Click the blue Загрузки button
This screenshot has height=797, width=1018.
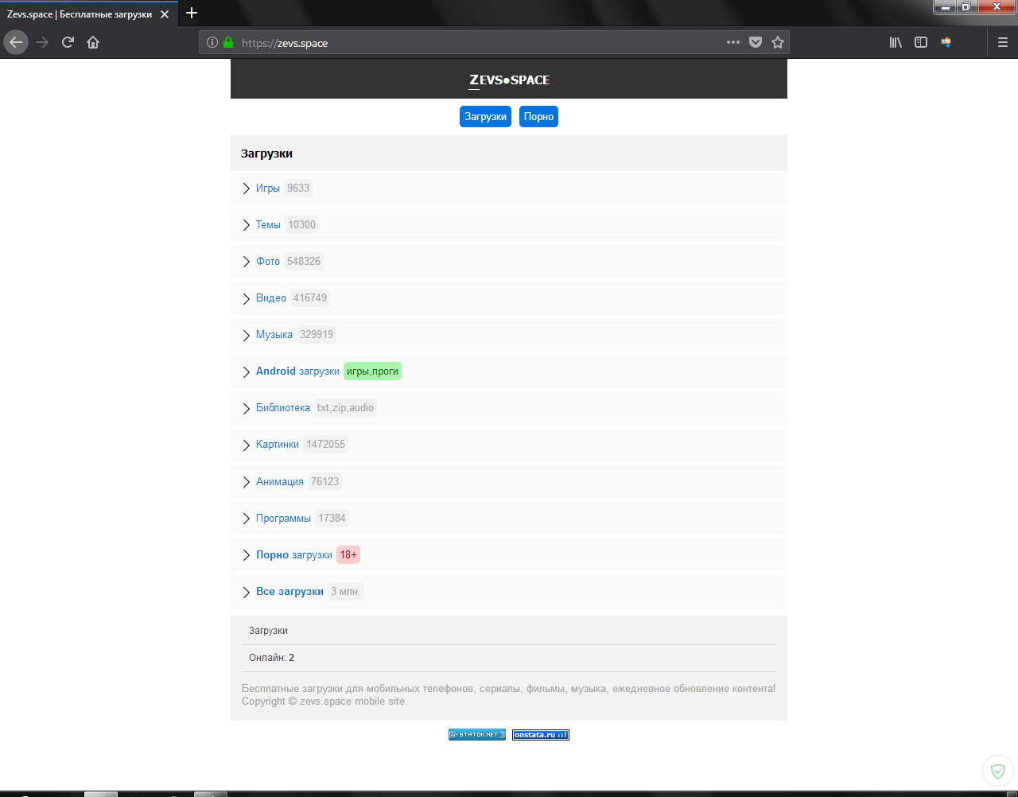pyautogui.click(x=485, y=116)
